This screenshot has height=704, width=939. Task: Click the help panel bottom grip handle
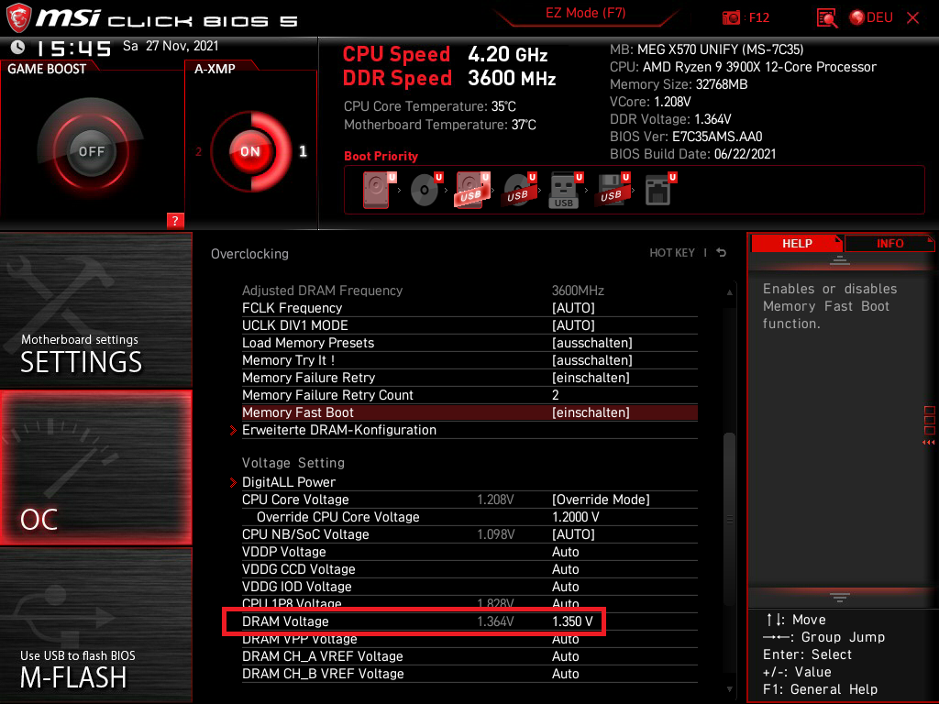point(840,598)
